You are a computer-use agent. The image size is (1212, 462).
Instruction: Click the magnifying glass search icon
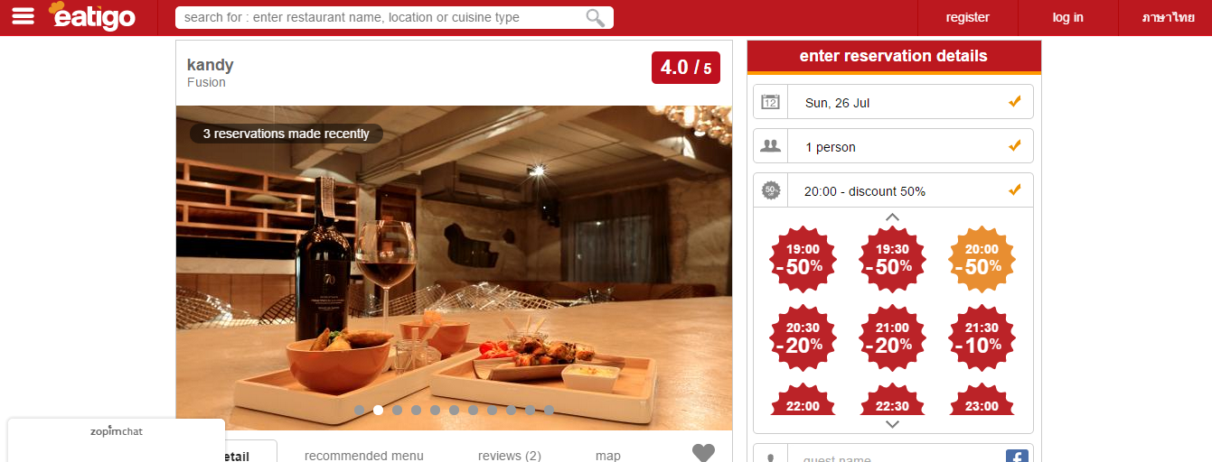pos(596,18)
